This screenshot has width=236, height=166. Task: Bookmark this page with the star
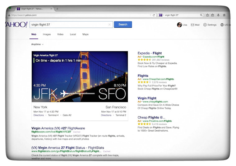point(207,15)
